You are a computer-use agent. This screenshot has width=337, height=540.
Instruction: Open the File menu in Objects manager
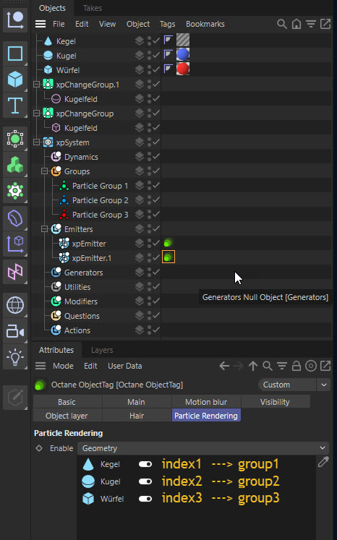coord(59,24)
